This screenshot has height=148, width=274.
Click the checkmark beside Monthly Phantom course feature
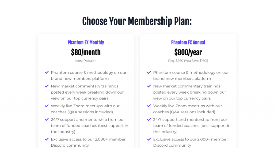[x=47, y=73]
